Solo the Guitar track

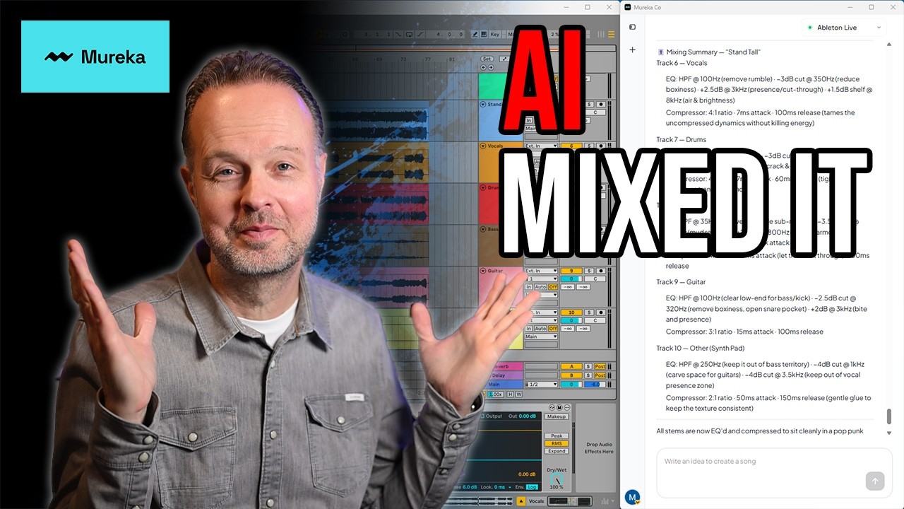(x=589, y=271)
